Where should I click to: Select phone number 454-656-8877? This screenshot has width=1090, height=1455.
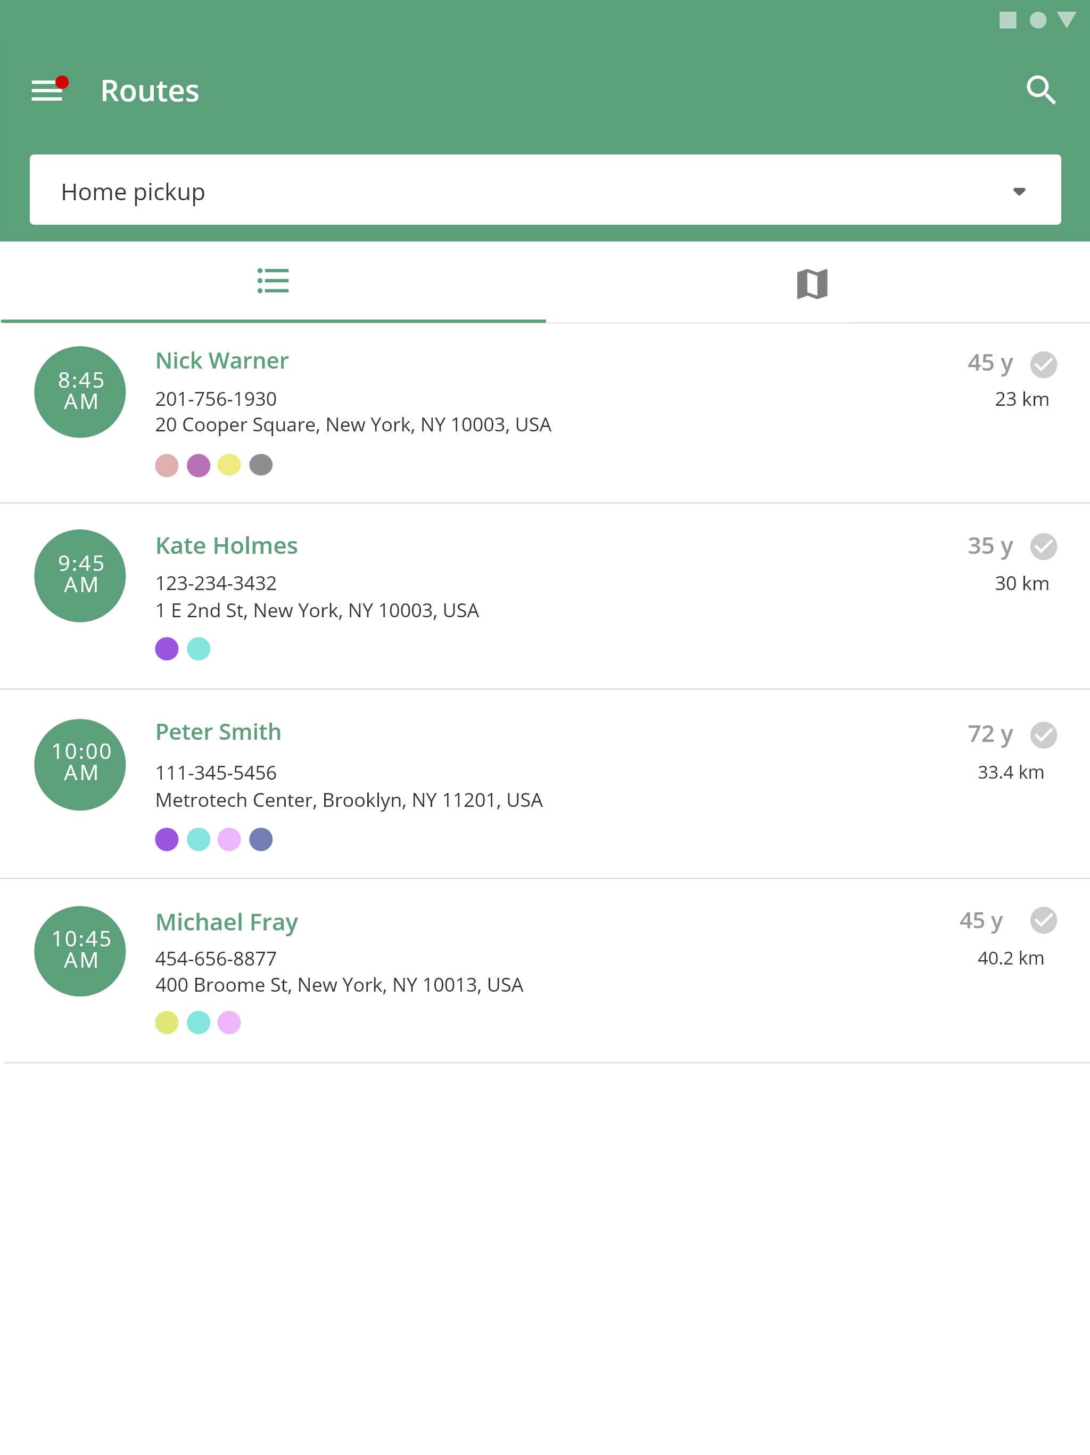(x=216, y=959)
